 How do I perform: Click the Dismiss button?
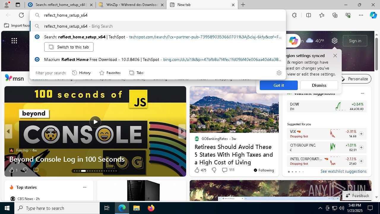pos(319,85)
